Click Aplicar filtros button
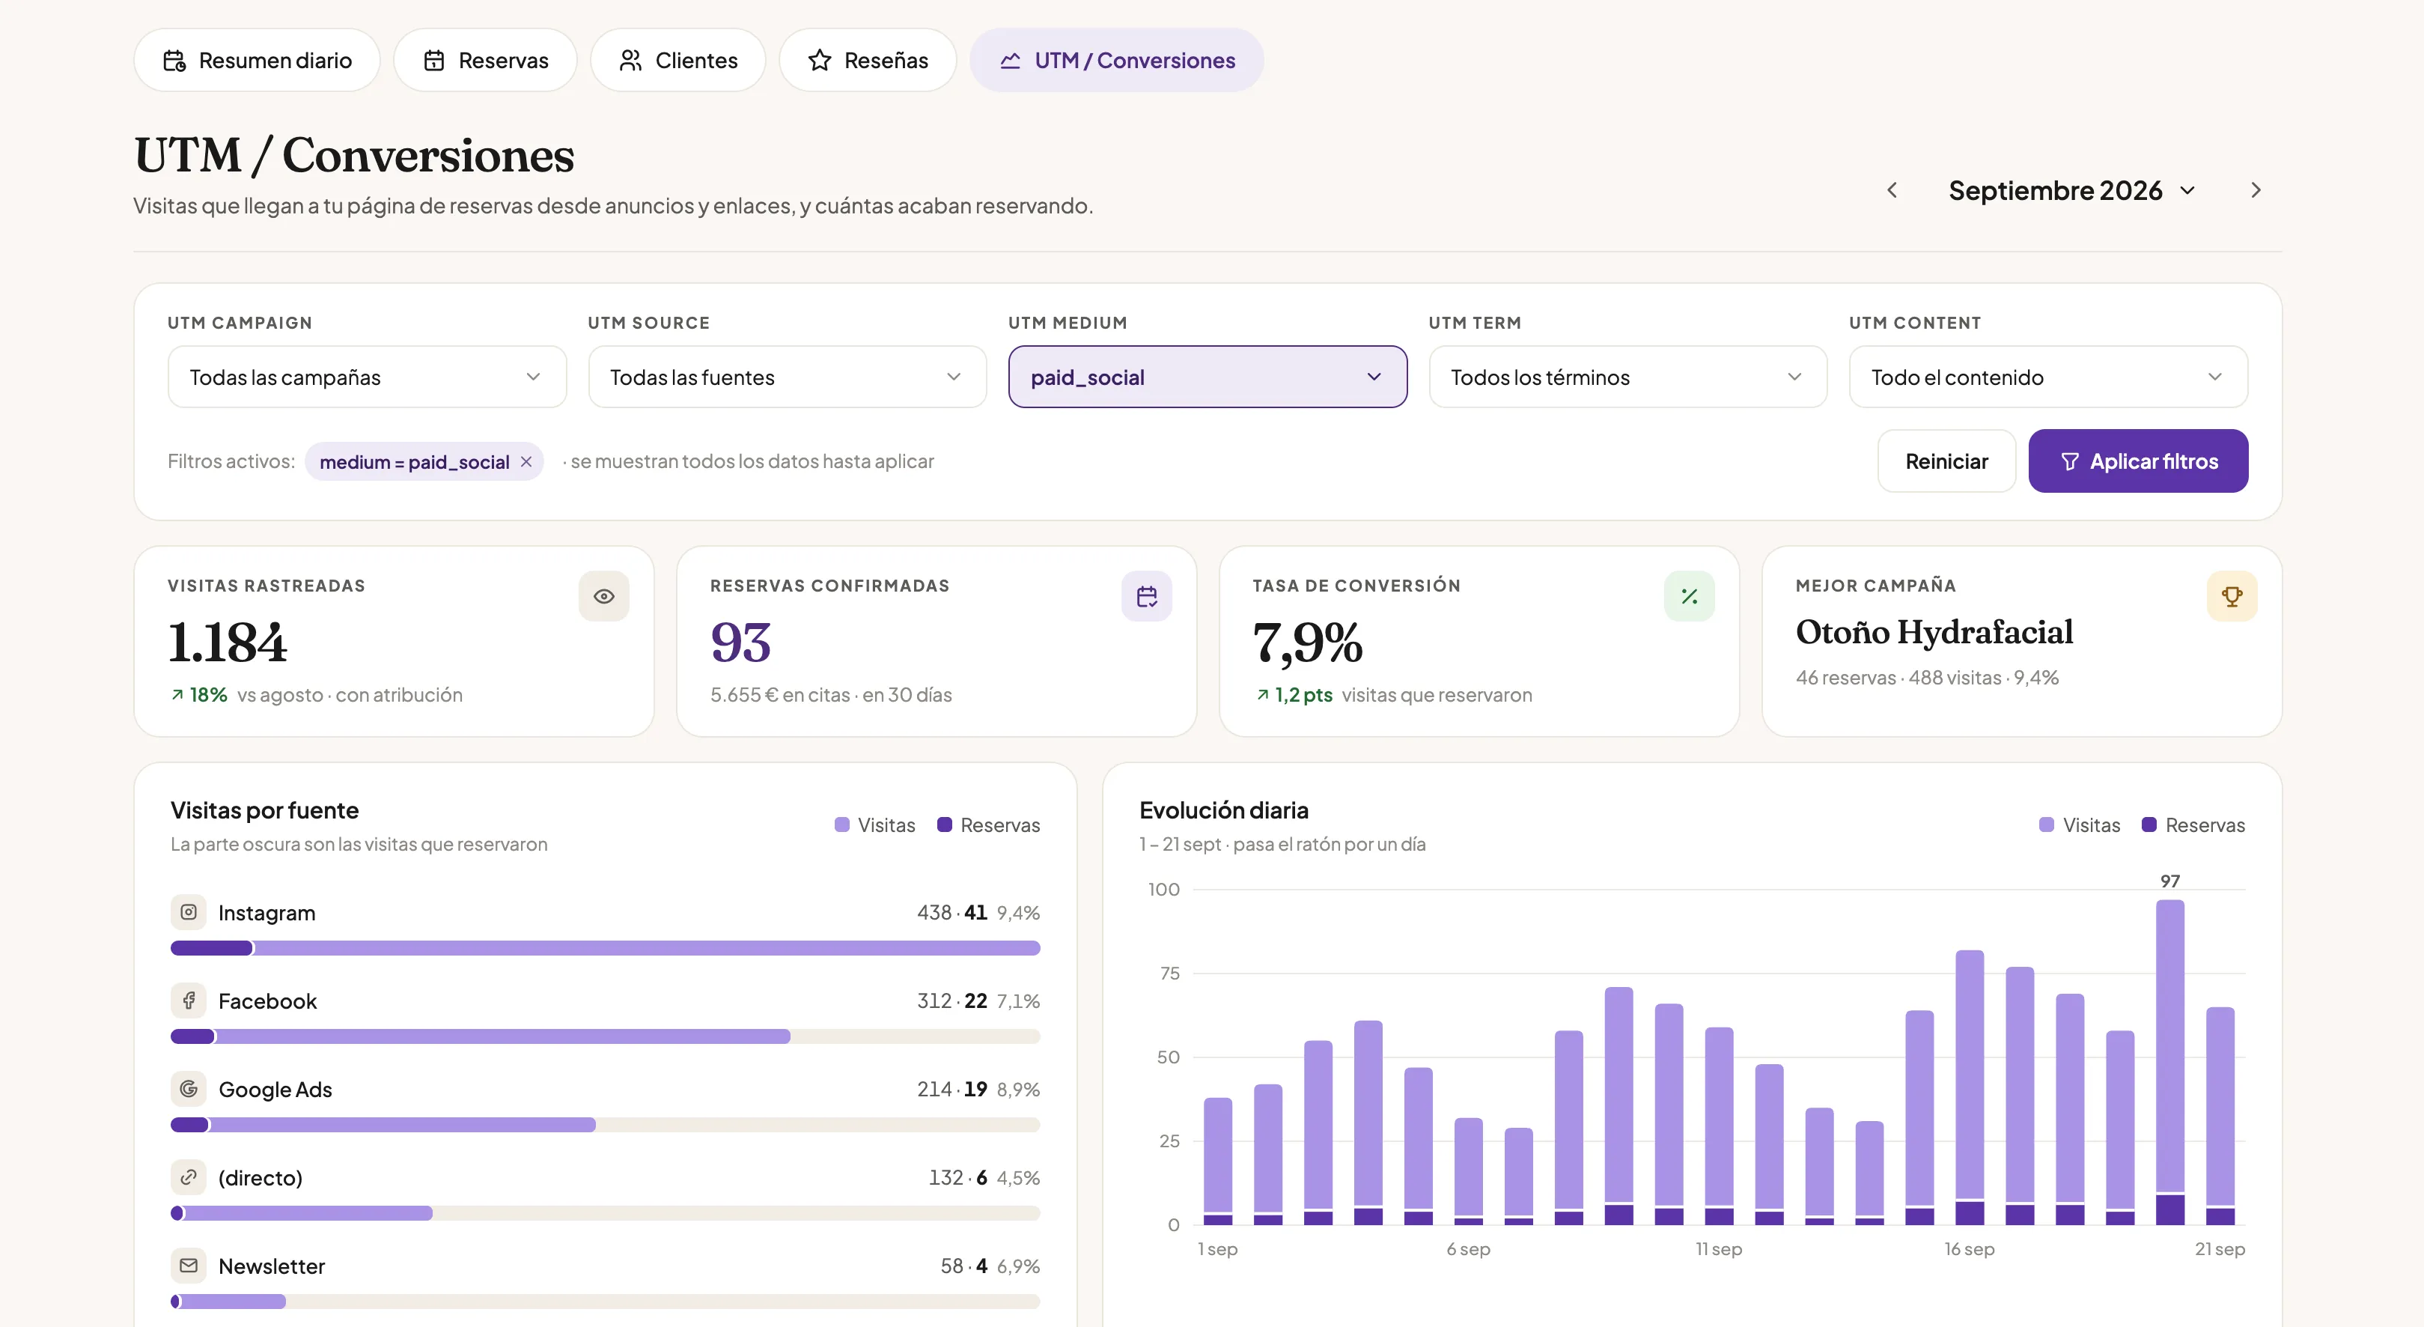 [x=2138, y=461]
